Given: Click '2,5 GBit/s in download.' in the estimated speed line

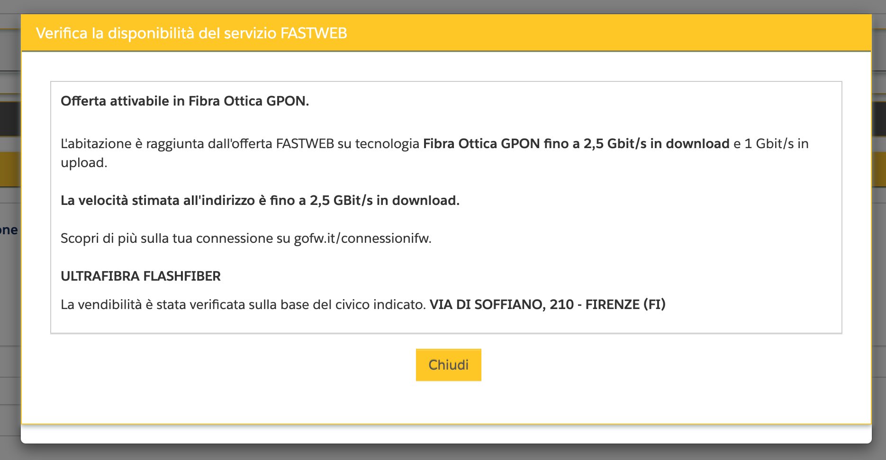Looking at the screenshot, I should pos(384,201).
